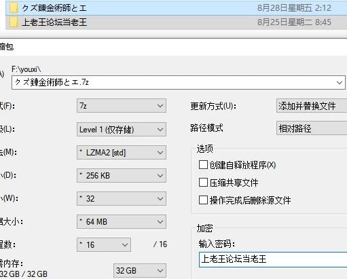Viewport: 347px width, 279px height.
Task: Open the 16 threads count dropdown
Action: (104, 244)
